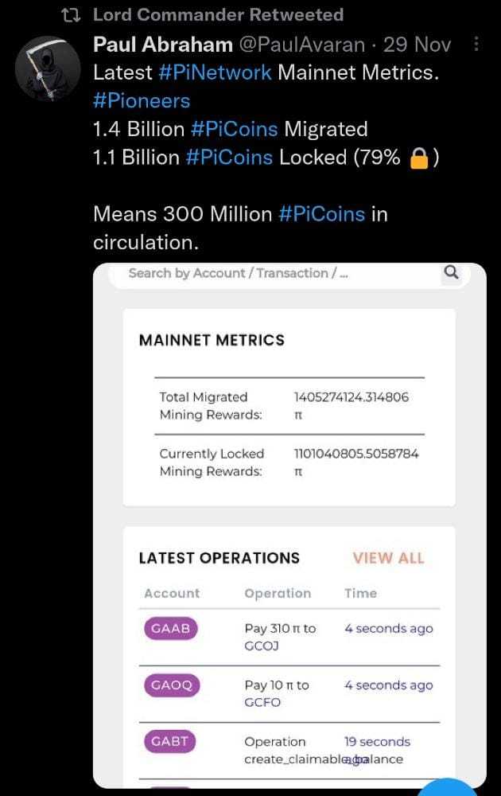Click the 4 seconds ago time on GAAB row
The height and width of the screenshot is (796, 501).
coord(389,629)
